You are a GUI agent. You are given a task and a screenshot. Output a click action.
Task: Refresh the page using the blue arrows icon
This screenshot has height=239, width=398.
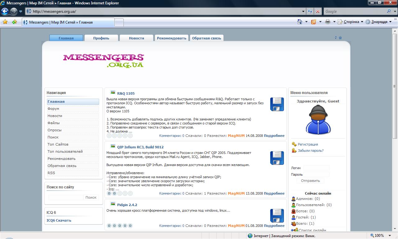click(310, 11)
